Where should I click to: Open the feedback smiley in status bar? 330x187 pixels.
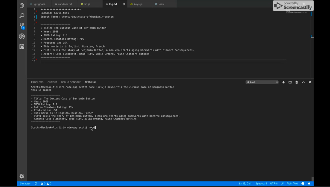[x=303, y=184]
